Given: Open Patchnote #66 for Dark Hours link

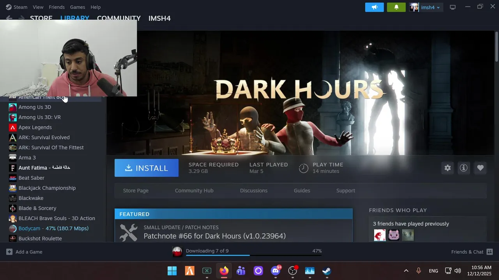Looking at the screenshot, I should (x=214, y=236).
